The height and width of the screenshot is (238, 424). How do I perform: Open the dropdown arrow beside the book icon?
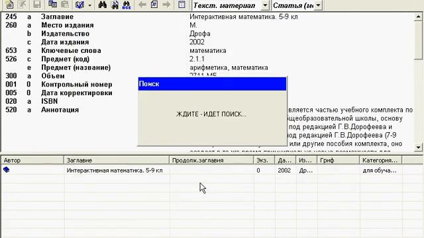(x=89, y=5)
